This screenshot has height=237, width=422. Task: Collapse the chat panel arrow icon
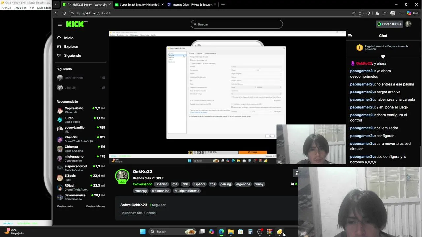click(x=350, y=36)
